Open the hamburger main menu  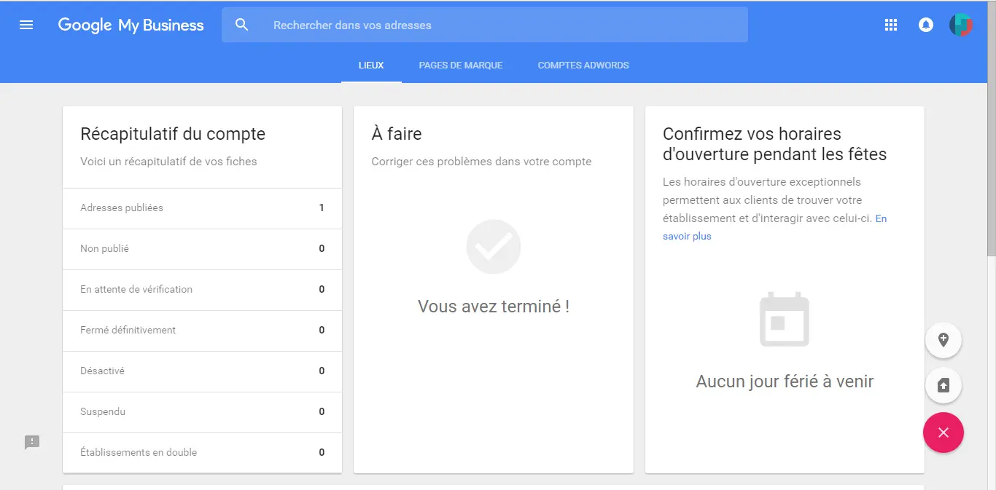pos(26,25)
